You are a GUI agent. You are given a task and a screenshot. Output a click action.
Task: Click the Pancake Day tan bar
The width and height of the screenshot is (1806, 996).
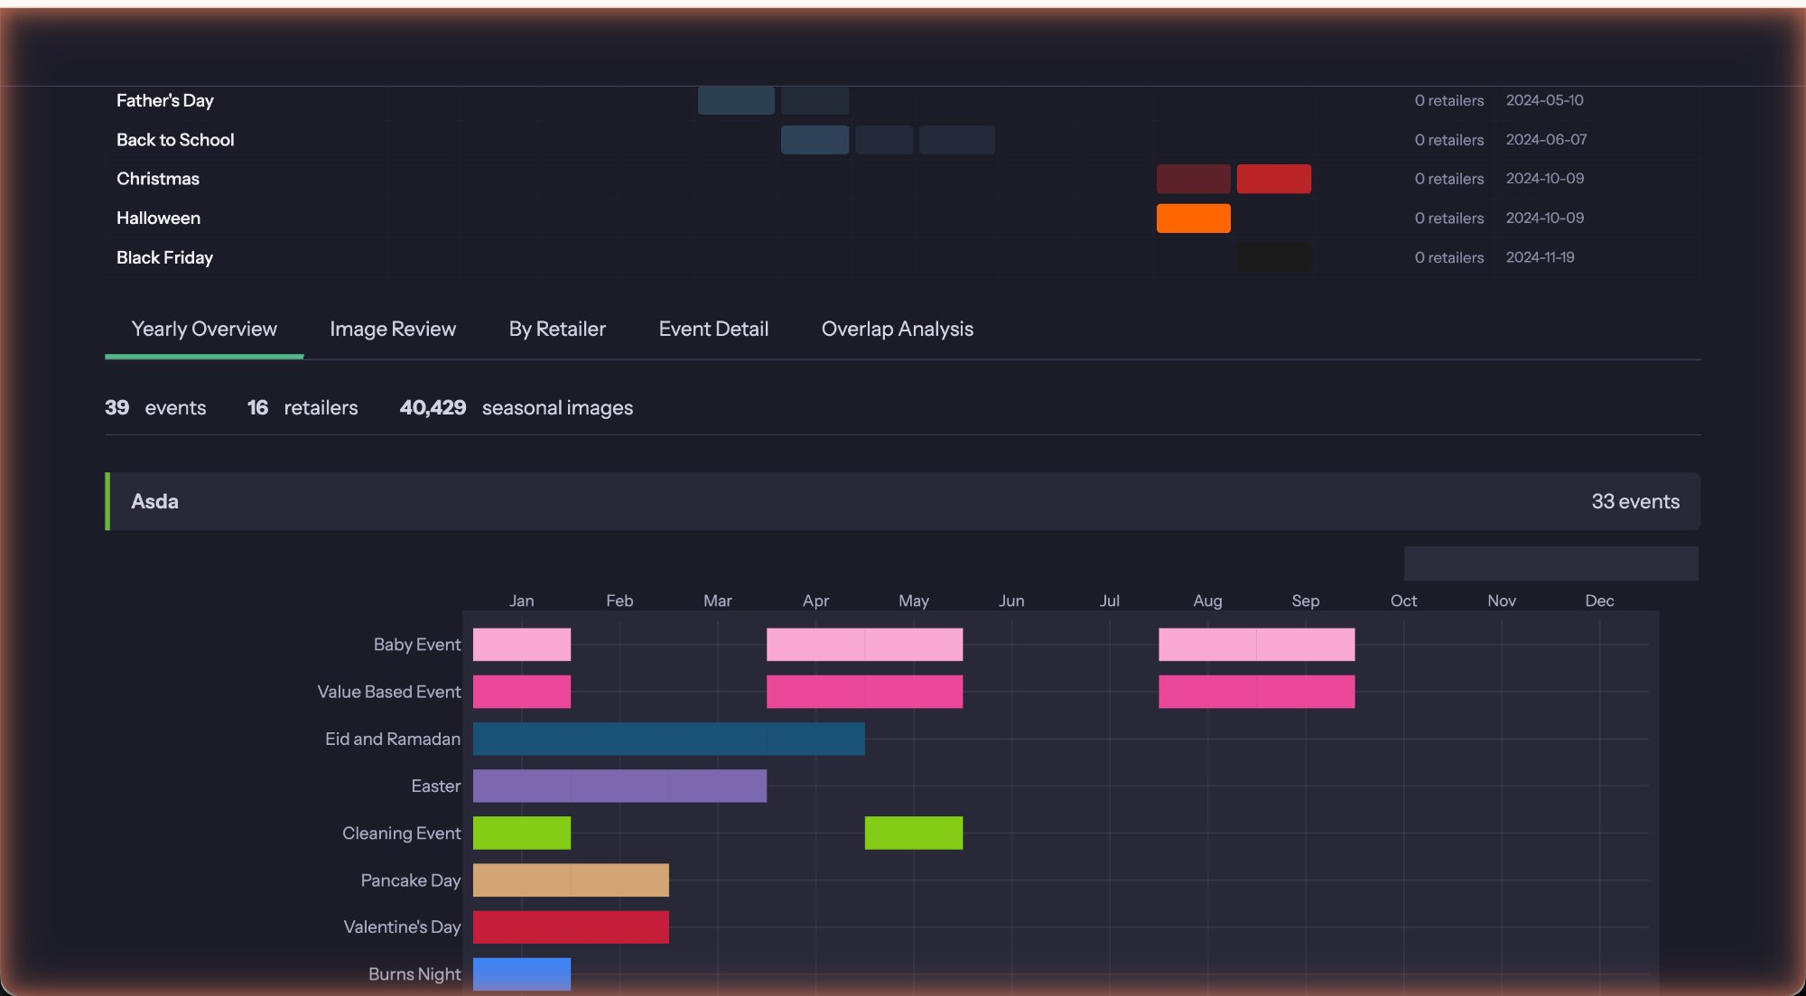pyautogui.click(x=572, y=880)
